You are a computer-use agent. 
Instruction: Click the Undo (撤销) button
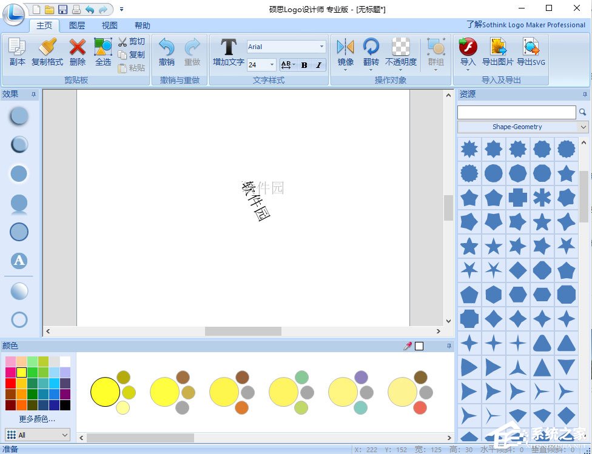167,52
